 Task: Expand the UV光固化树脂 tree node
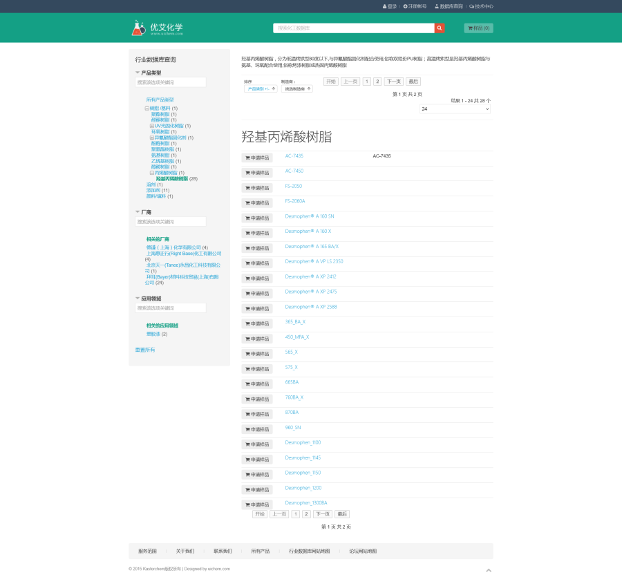[x=152, y=126]
